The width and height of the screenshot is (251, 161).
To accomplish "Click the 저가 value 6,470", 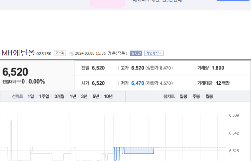I will coord(138,83).
